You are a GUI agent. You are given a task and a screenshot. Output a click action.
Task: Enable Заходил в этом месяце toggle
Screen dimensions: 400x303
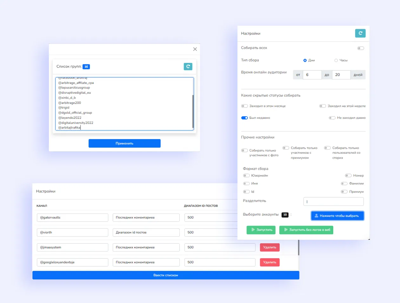[x=244, y=106]
